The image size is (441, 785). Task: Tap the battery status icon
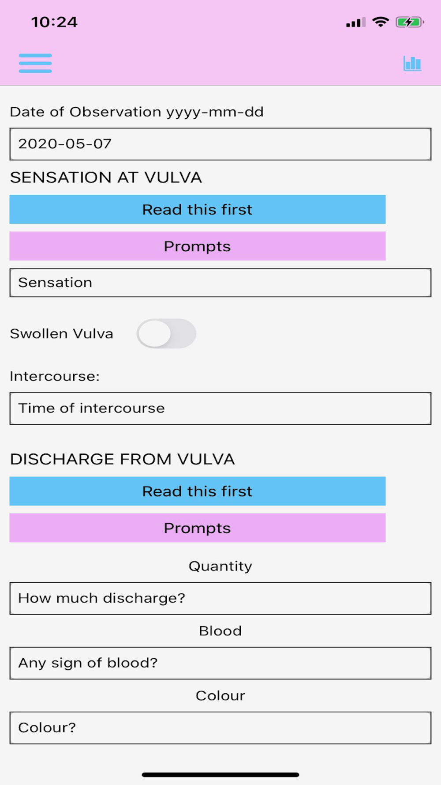[x=409, y=22]
